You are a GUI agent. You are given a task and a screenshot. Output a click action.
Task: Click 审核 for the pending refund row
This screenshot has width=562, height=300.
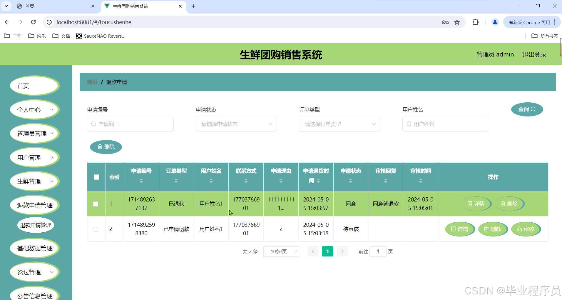point(526,229)
